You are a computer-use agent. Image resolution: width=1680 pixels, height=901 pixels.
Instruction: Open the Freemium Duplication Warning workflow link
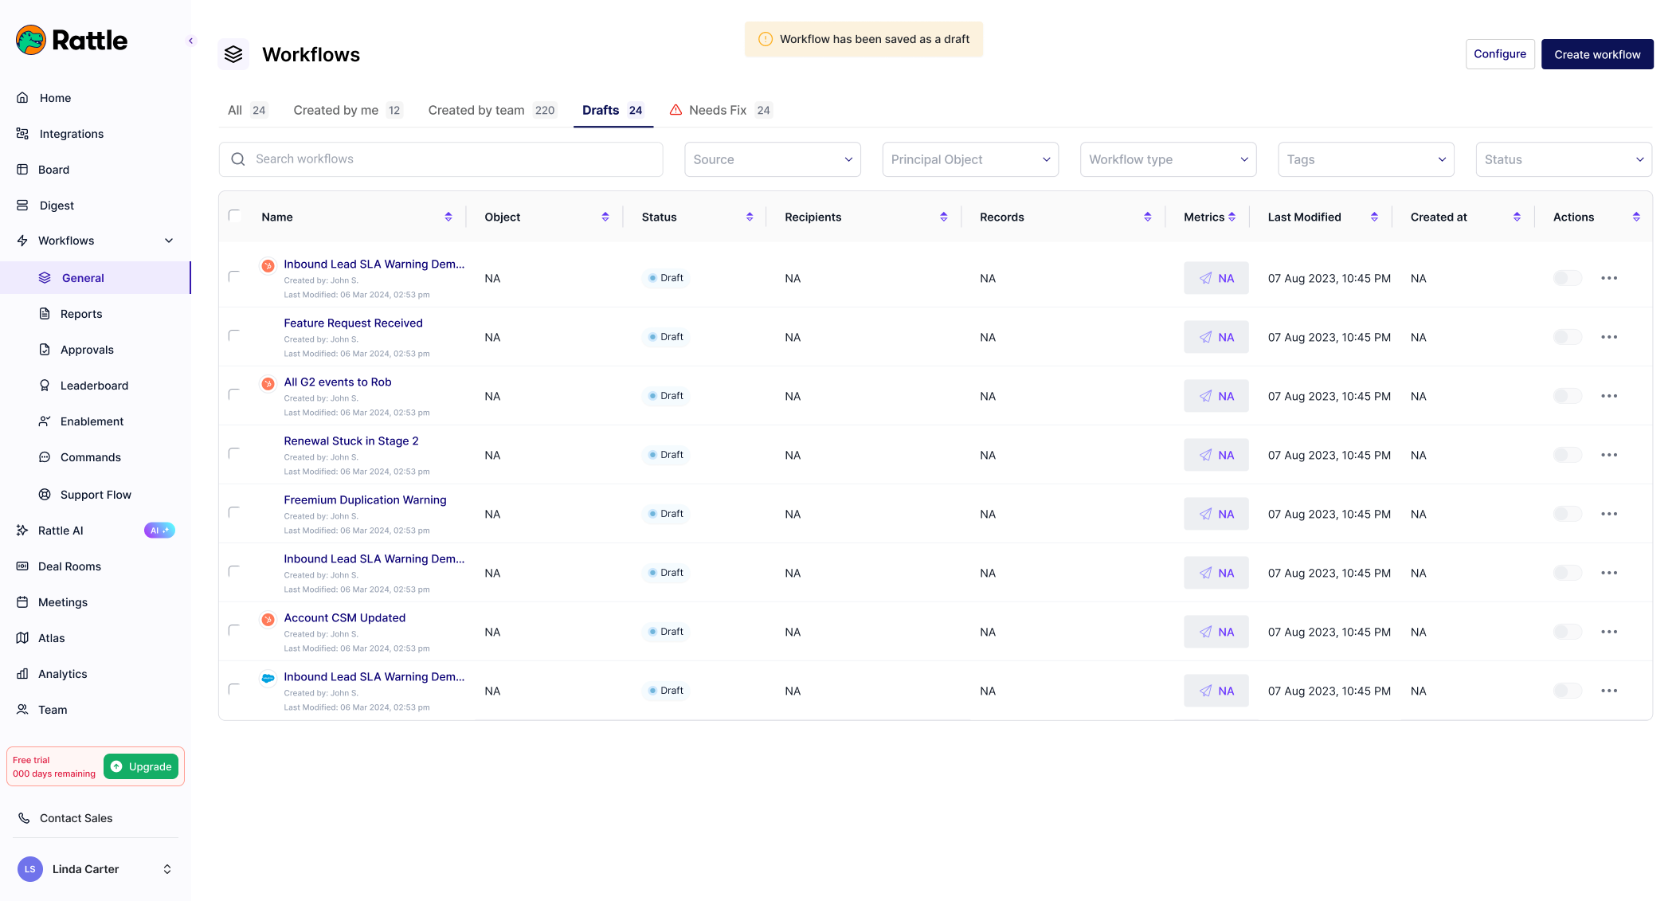365,499
